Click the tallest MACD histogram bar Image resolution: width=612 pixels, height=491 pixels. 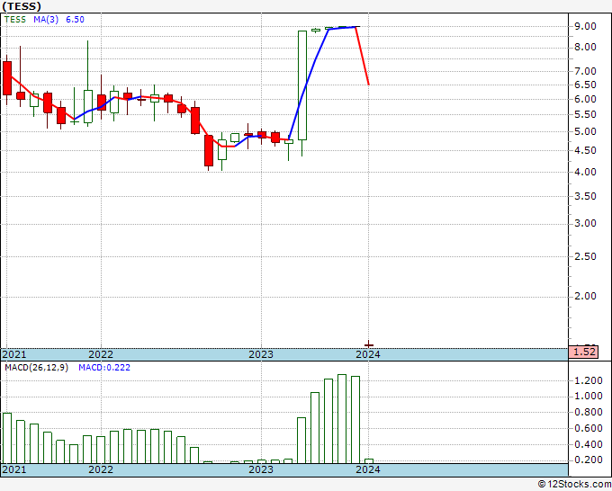(342, 418)
